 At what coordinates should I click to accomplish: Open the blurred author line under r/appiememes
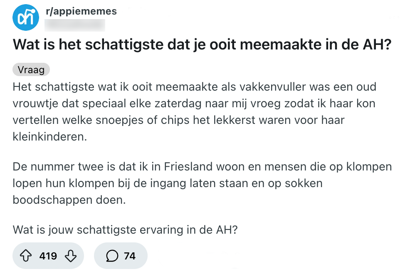coord(75,25)
